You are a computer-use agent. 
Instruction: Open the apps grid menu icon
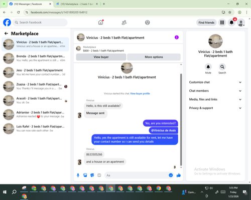(222, 22)
